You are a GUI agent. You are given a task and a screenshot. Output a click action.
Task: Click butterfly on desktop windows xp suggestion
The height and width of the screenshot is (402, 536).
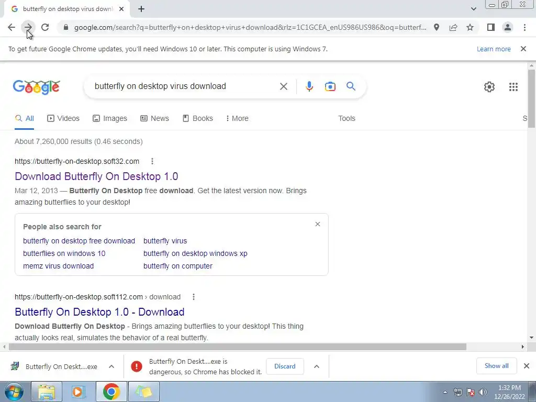[x=195, y=254]
